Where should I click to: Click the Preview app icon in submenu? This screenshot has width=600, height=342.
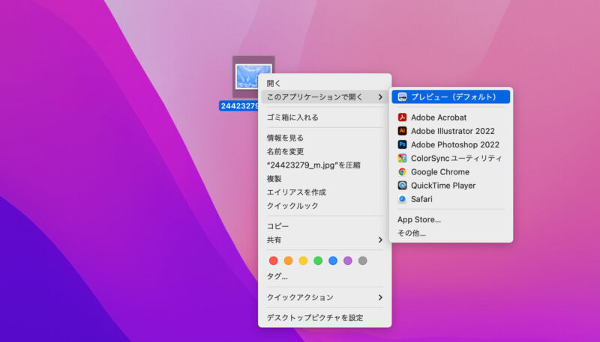pos(402,97)
